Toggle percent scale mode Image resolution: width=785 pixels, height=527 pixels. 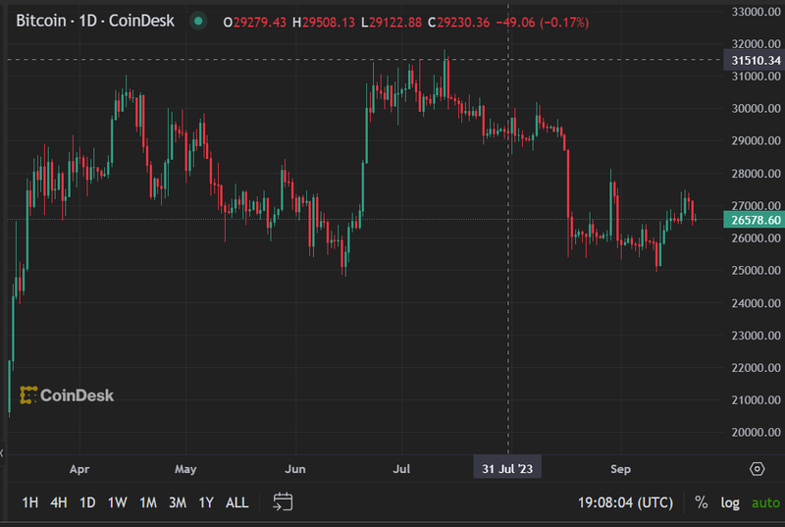coord(701,502)
